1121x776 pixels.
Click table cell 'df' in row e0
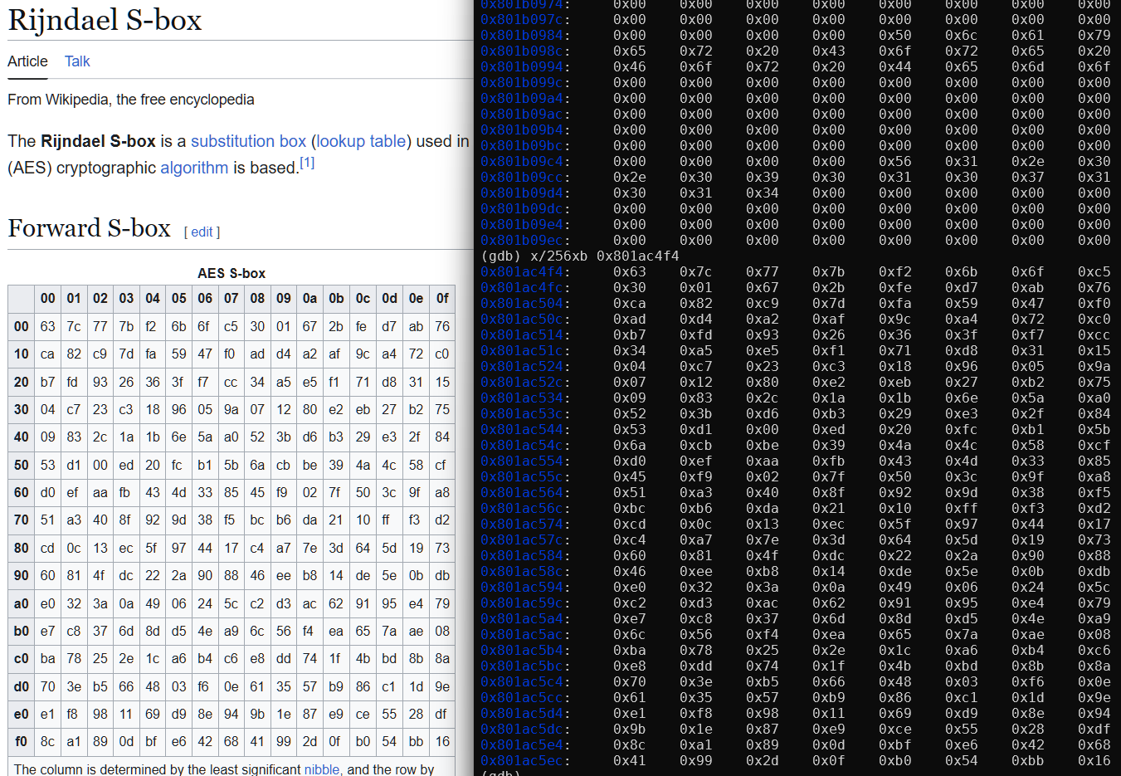click(x=441, y=714)
